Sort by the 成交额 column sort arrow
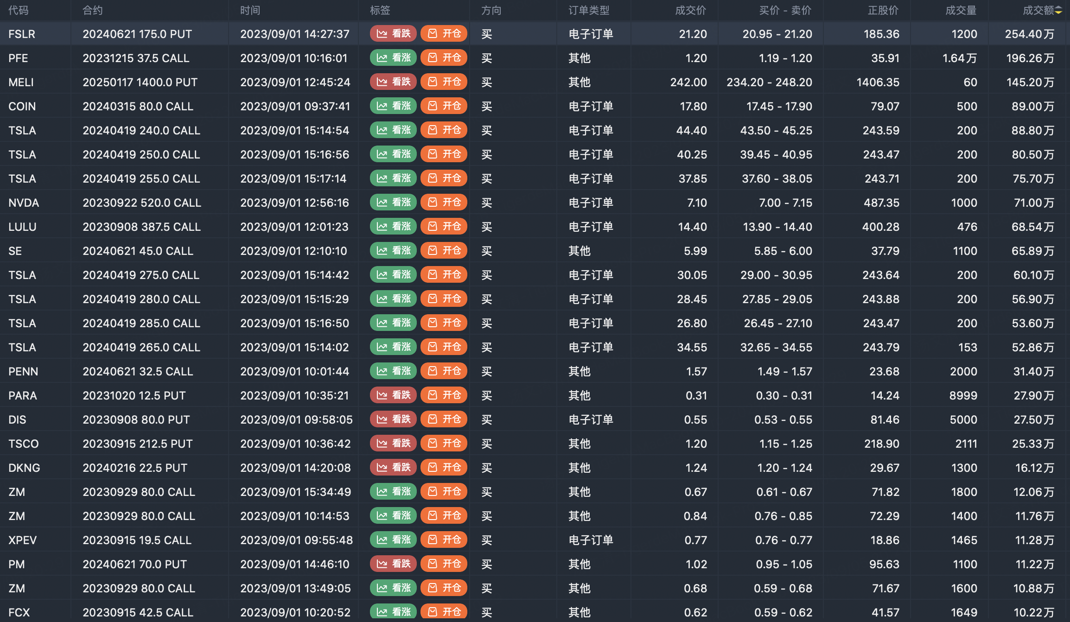The width and height of the screenshot is (1070, 622). coord(1058,11)
